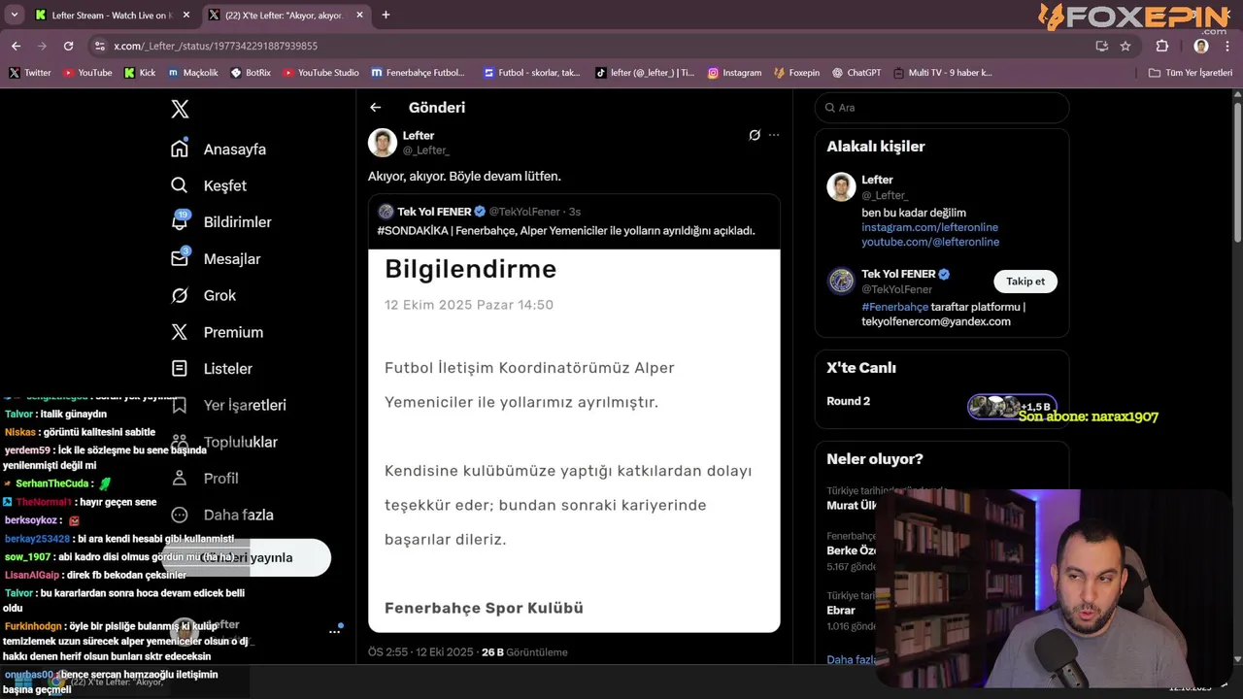Open account switcher three dots
Image resolution: width=1243 pixels, height=699 pixels.
(334, 631)
